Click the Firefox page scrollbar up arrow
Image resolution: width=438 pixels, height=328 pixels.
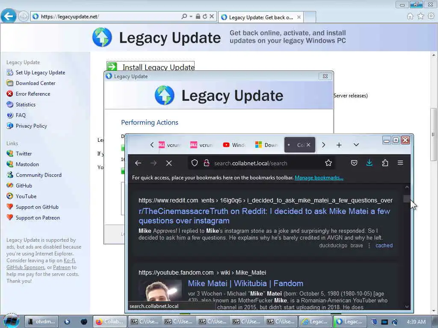407,187
